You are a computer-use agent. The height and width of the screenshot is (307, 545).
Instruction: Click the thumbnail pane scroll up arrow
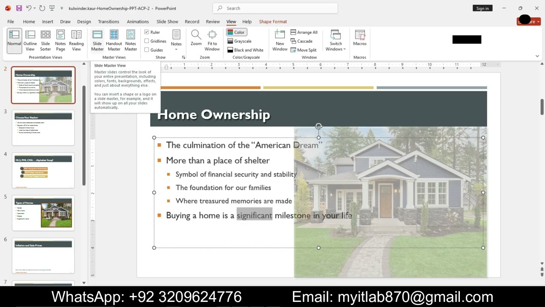(x=84, y=64)
